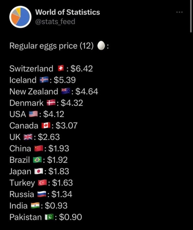Open the three-dot more options menu
Image resolution: width=193 pixels, height=230 pixels.
[179, 12]
